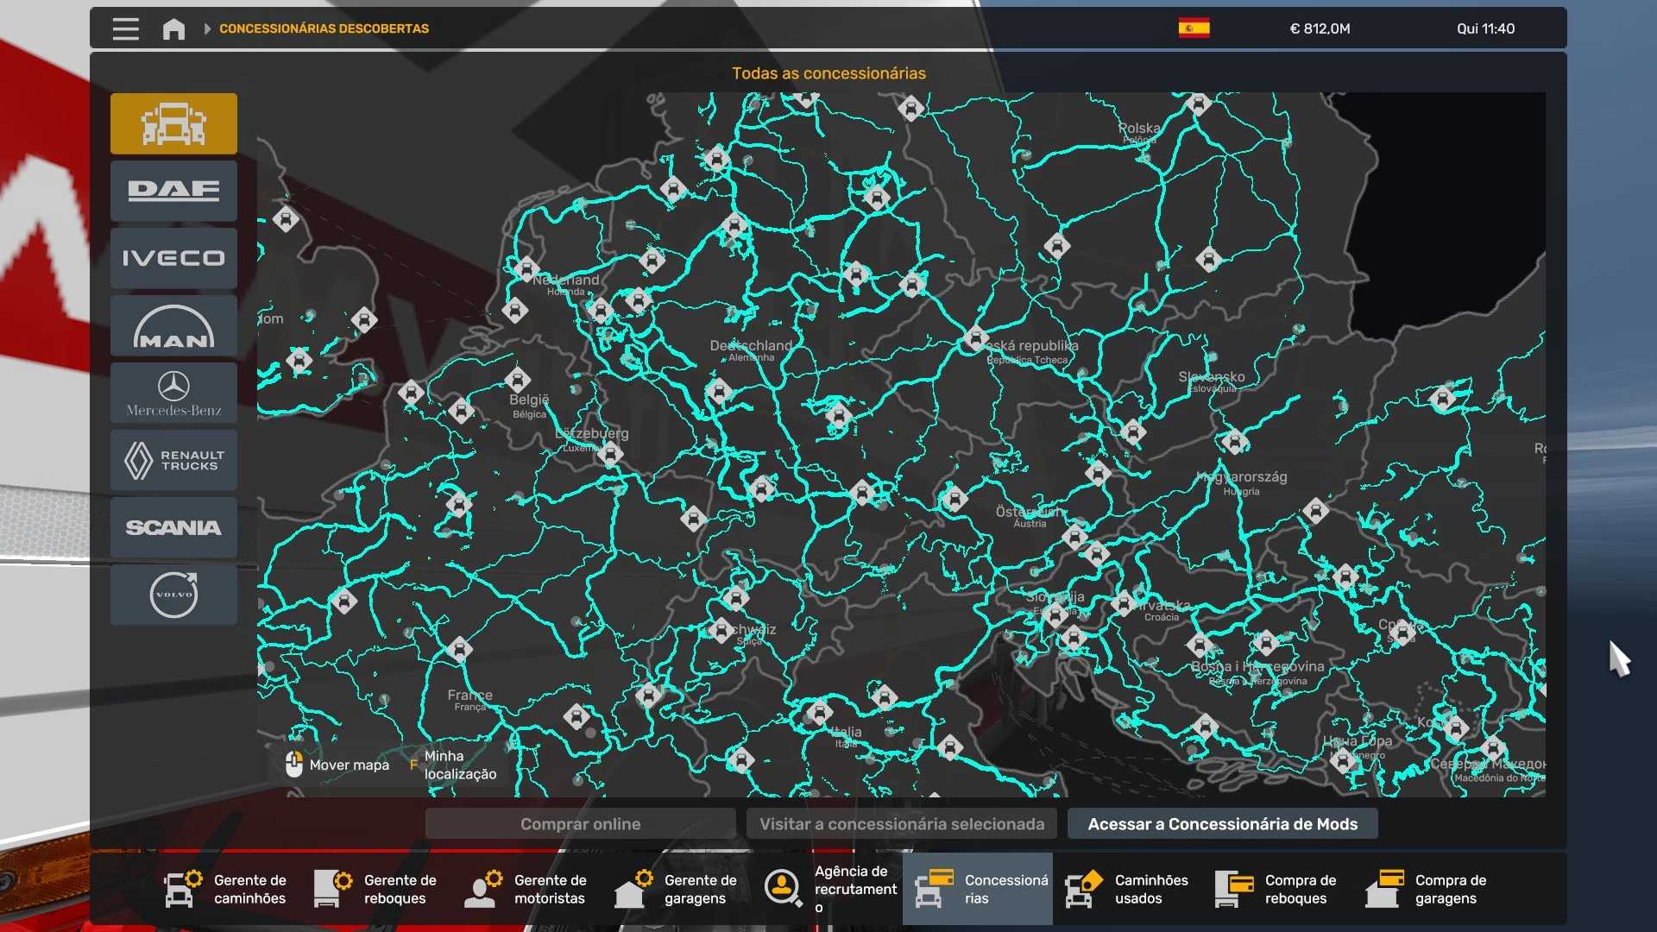Image resolution: width=1657 pixels, height=932 pixels.
Task: Filter dealers by Scania brand
Action: point(173,527)
